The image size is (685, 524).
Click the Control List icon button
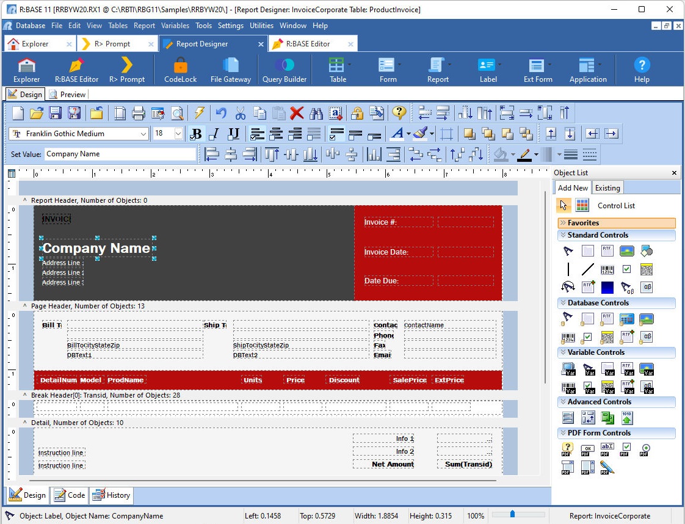582,205
